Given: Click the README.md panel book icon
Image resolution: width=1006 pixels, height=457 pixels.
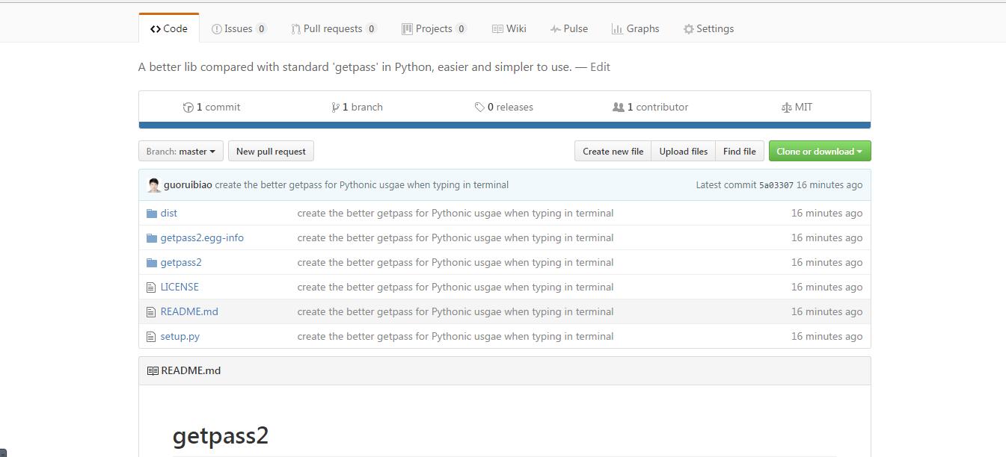Looking at the screenshot, I should [153, 371].
